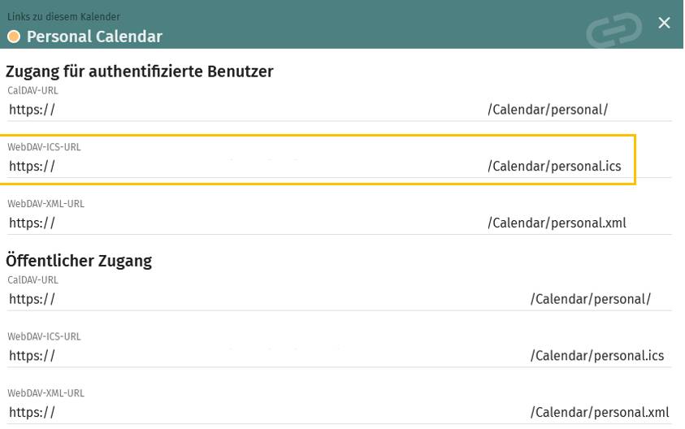Click the 'Öffentlicher Zugang' heading
The height and width of the screenshot is (429, 685).
click(x=79, y=261)
